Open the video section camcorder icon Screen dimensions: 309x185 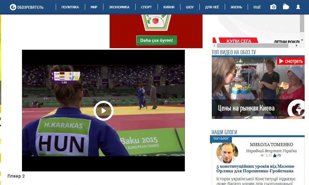[286, 7]
